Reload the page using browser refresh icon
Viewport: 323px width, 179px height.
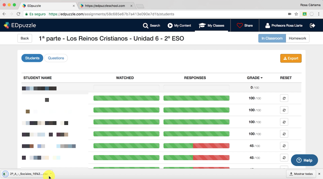click(18, 14)
